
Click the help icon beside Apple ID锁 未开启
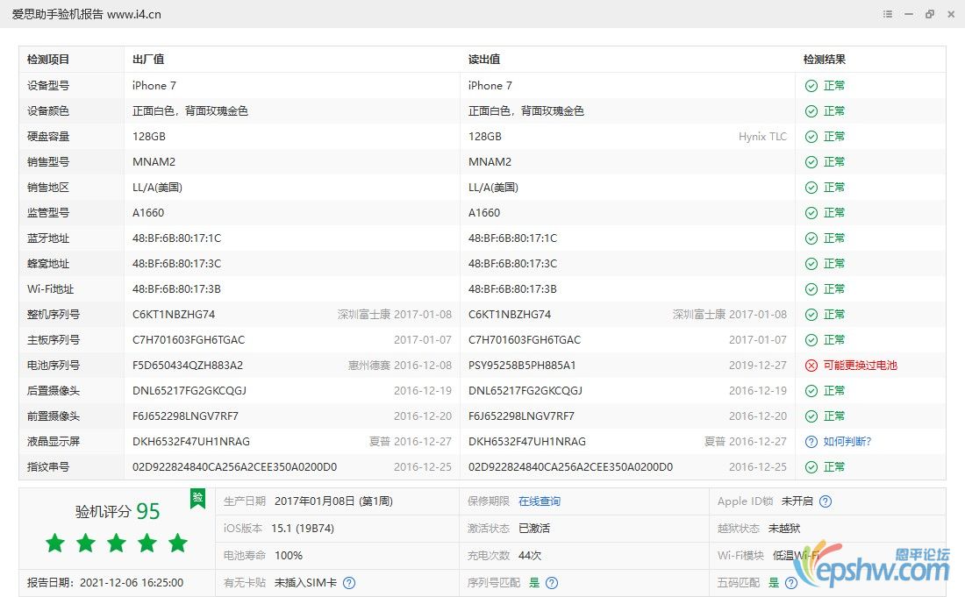[826, 501]
